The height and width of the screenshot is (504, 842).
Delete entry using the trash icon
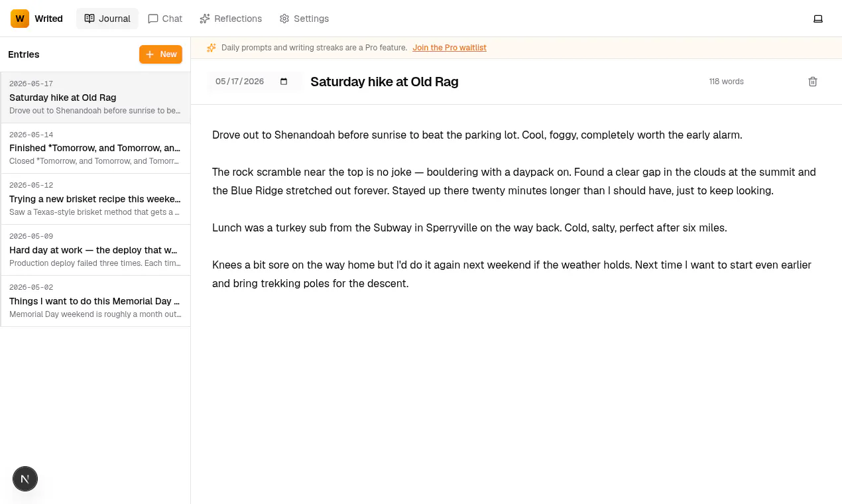pyautogui.click(x=813, y=82)
